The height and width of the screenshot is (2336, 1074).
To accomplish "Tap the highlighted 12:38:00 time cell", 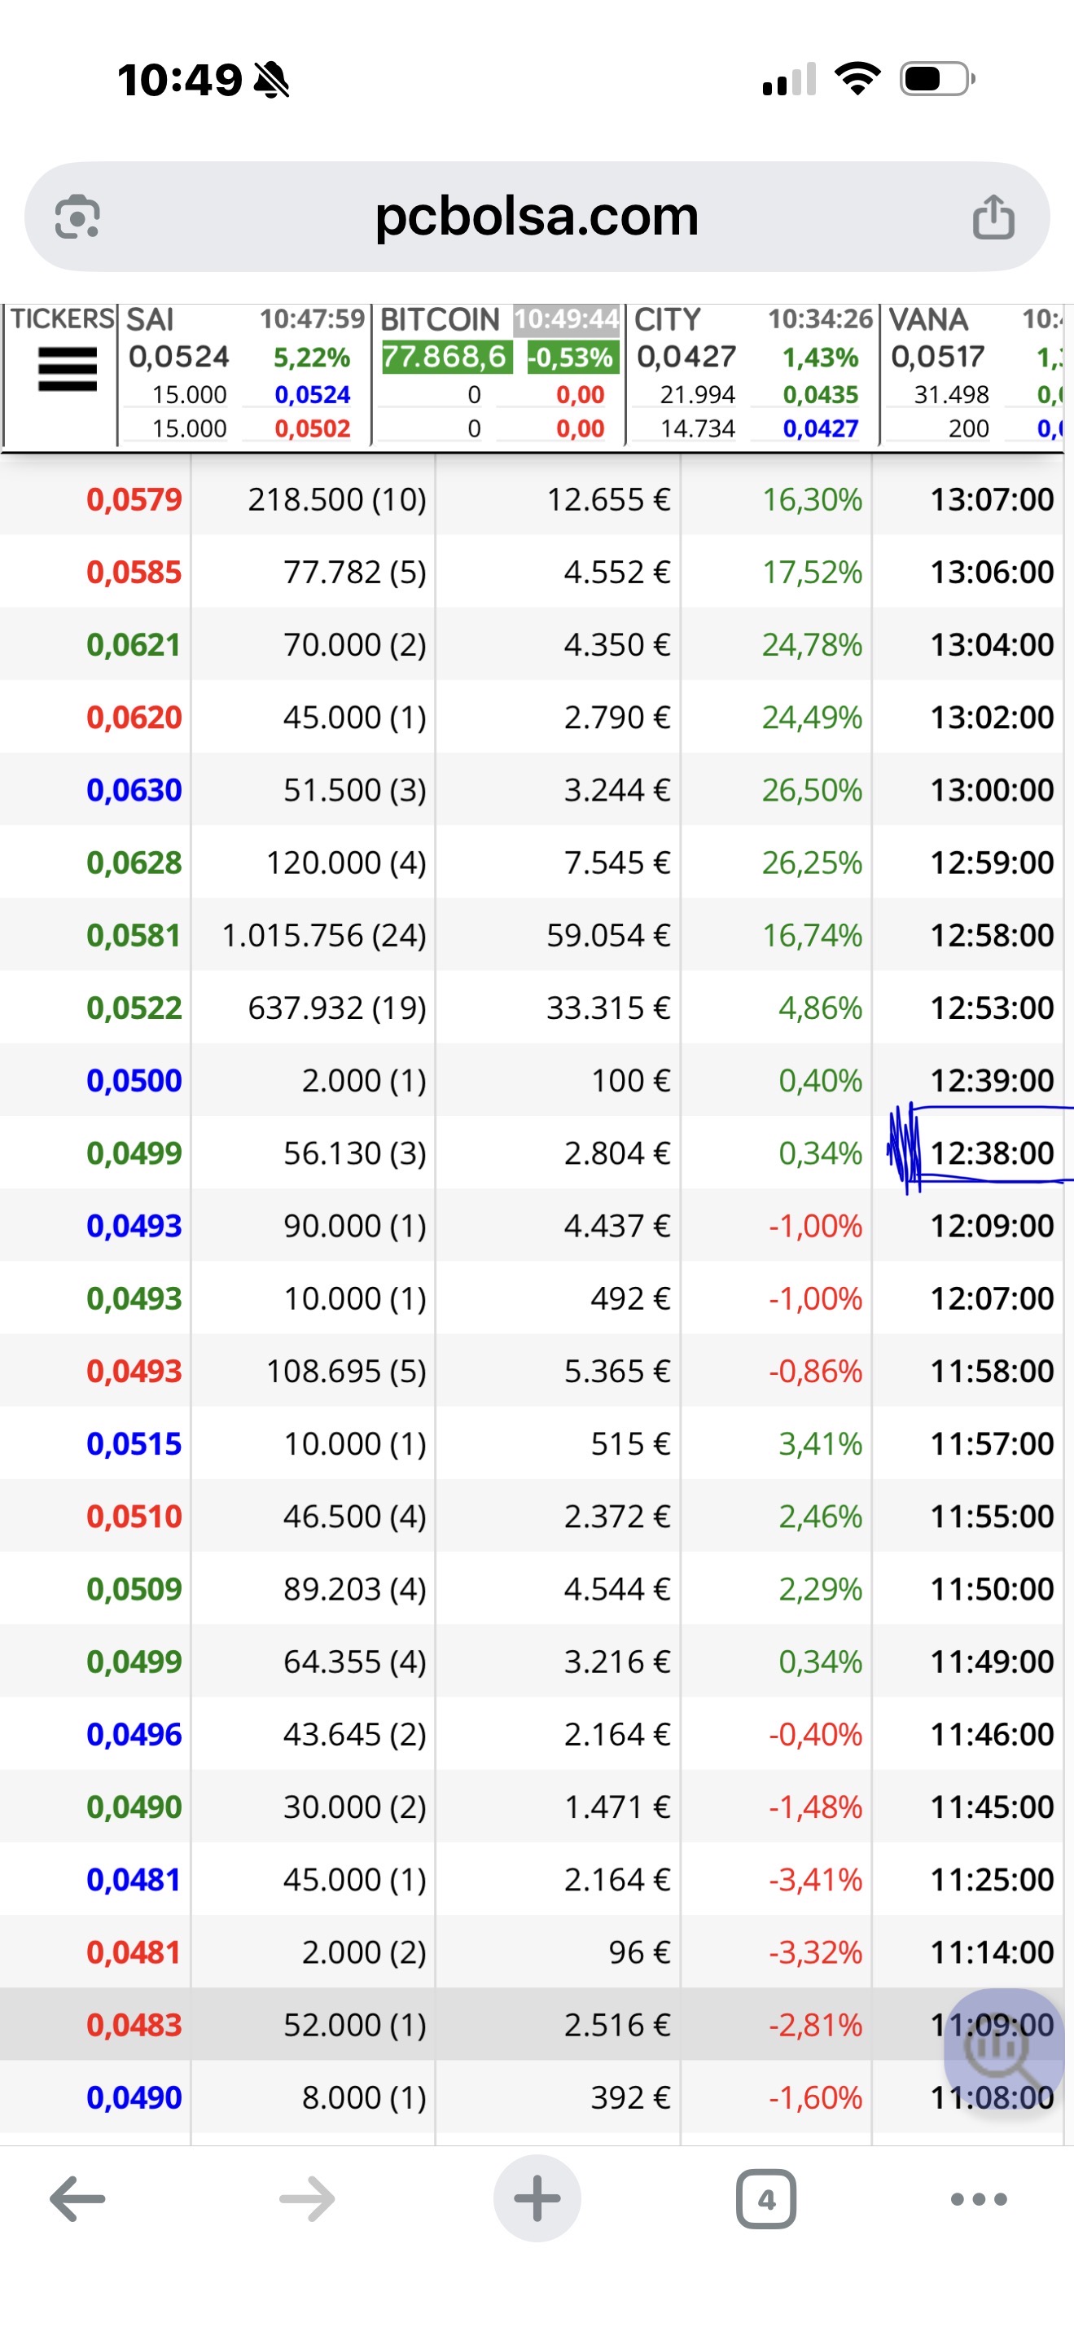I will click(x=992, y=1153).
